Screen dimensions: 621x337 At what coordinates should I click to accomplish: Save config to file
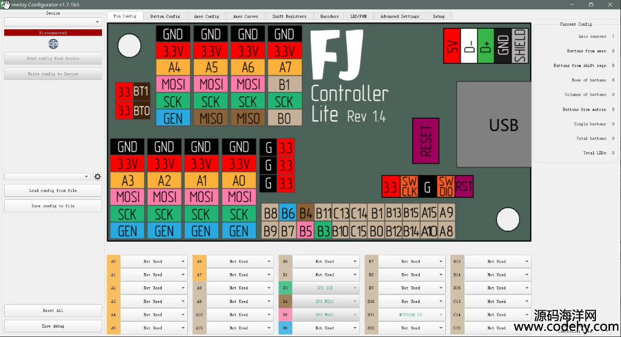pos(53,206)
